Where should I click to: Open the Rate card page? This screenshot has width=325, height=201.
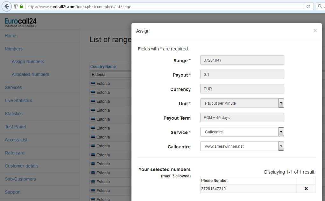point(15,153)
